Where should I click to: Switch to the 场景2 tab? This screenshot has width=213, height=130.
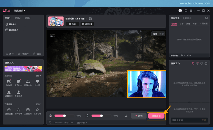coord(18,18)
